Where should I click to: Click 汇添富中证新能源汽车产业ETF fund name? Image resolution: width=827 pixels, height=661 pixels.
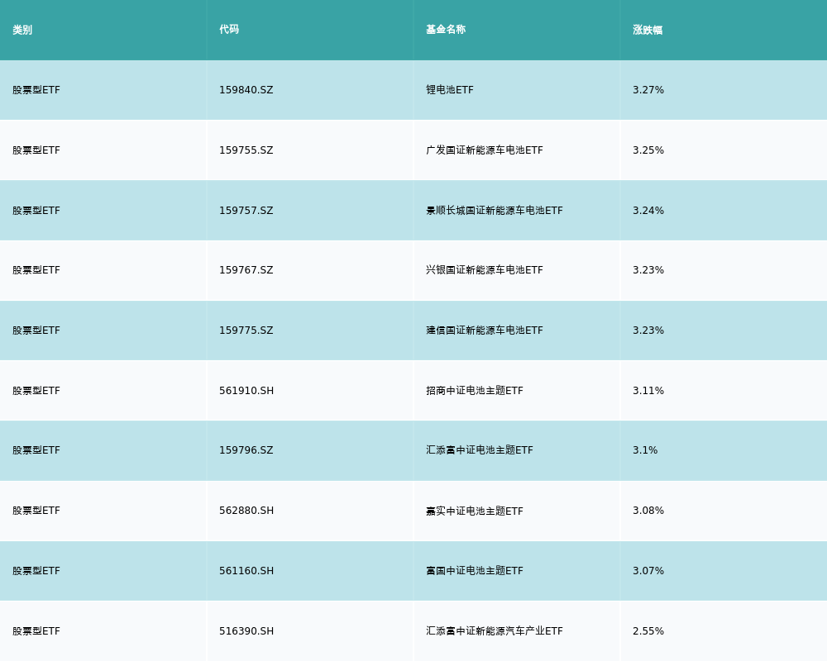click(495, 631)
